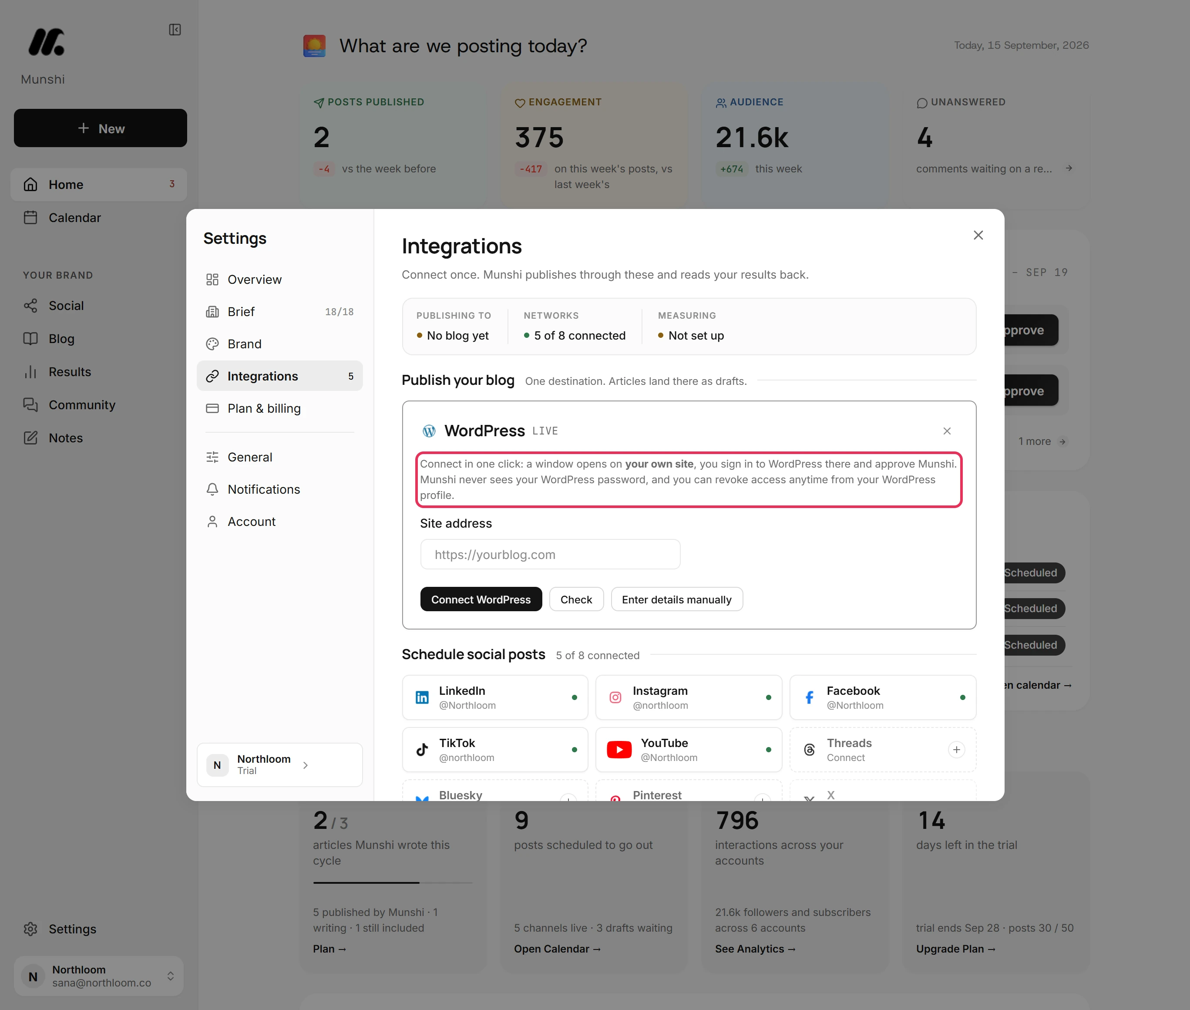Click the See Analytics link
The image size is (1190, 1010).
pyautogui.click(x=755, y=949)
